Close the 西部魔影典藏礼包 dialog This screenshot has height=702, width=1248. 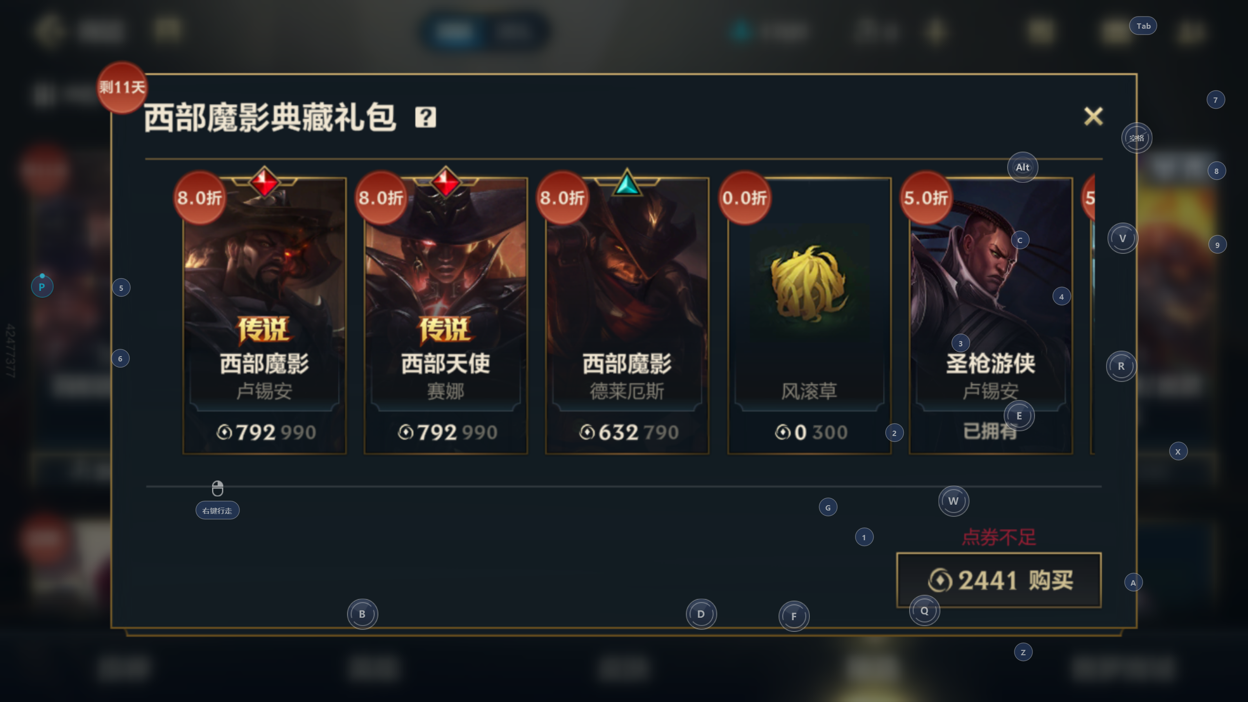(x=1093, y=116)
